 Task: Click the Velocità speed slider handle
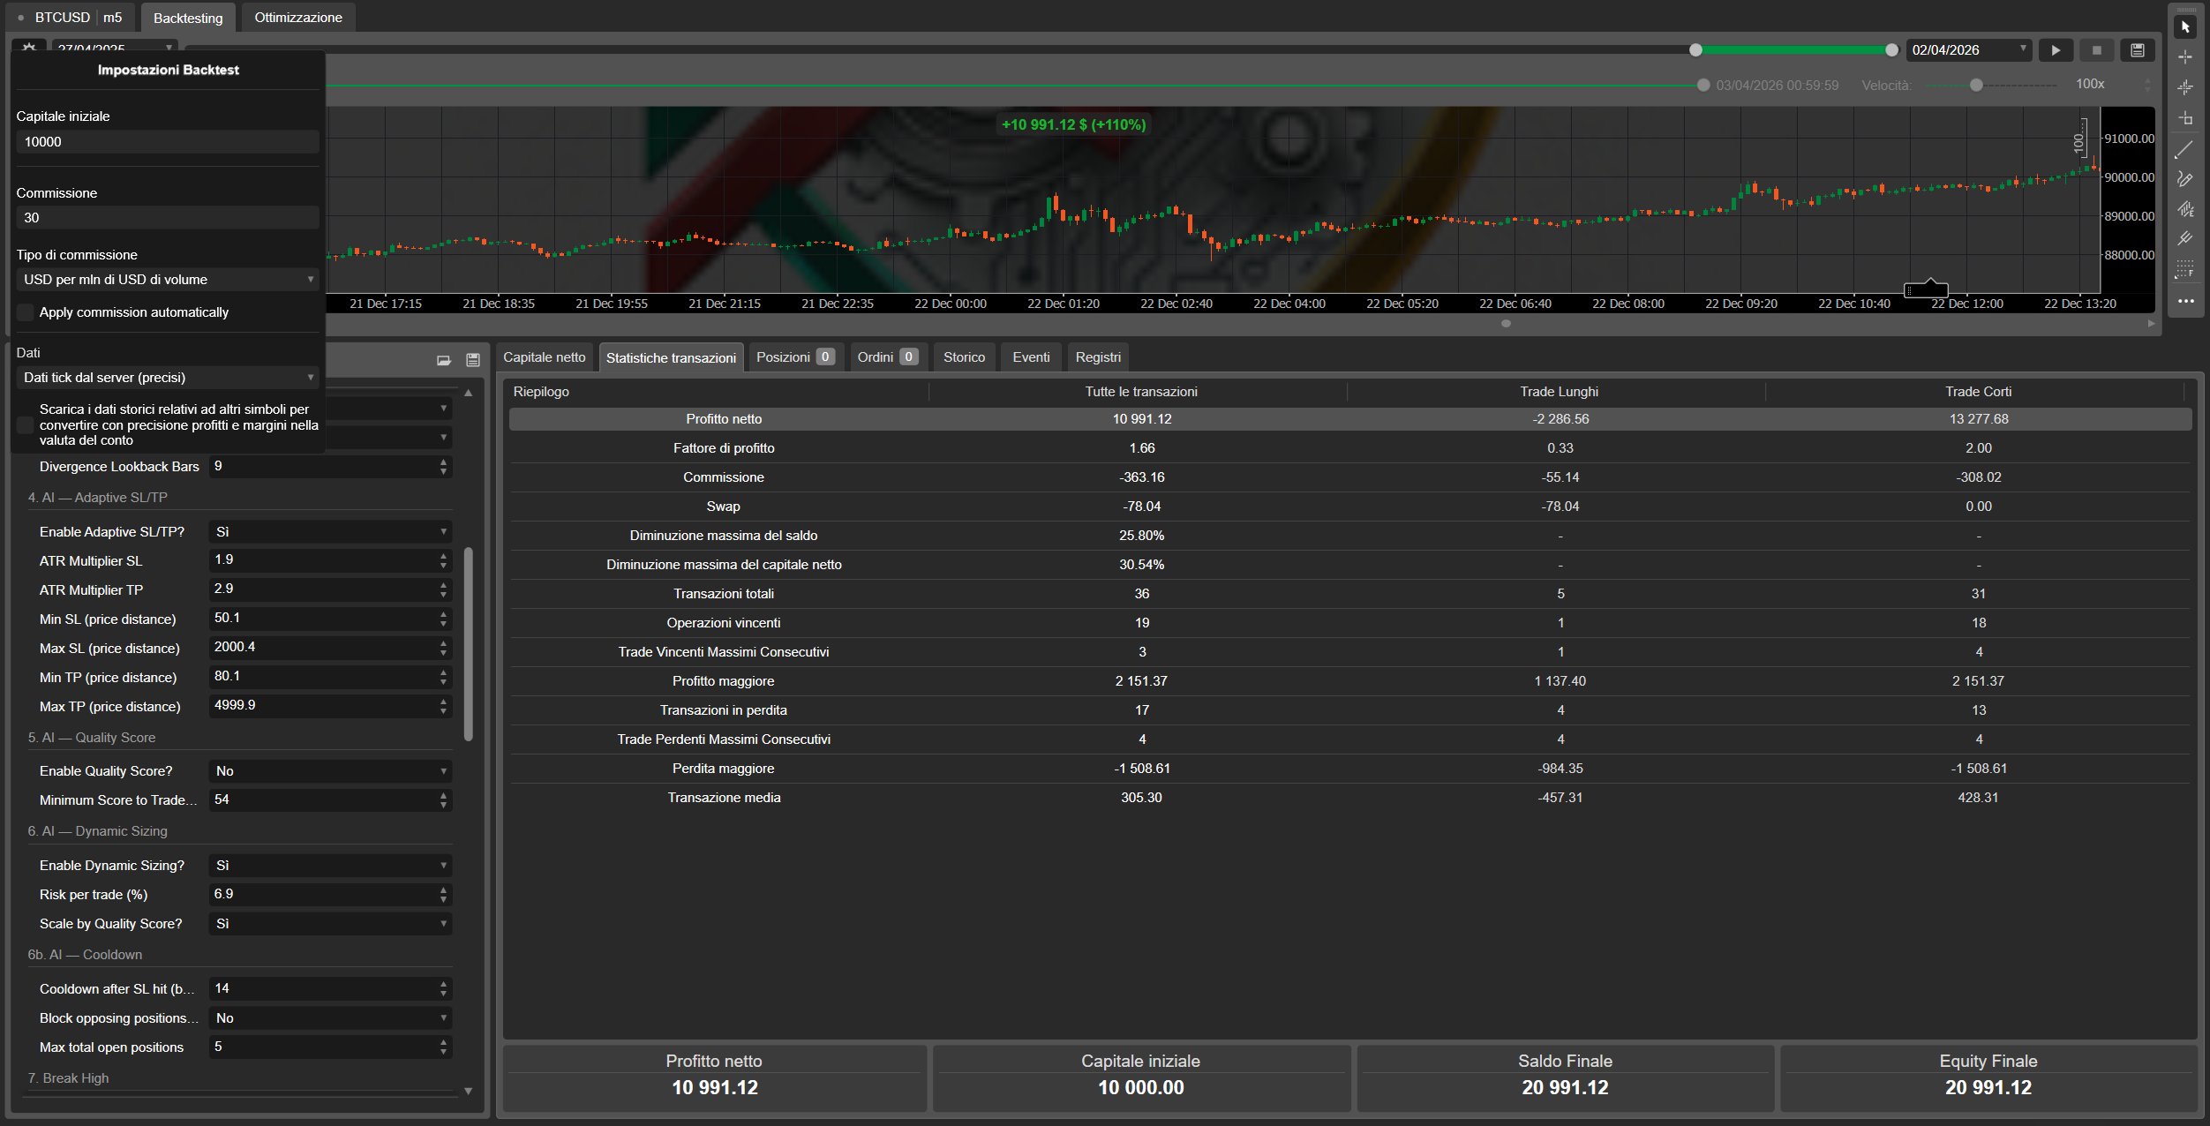1976,86
